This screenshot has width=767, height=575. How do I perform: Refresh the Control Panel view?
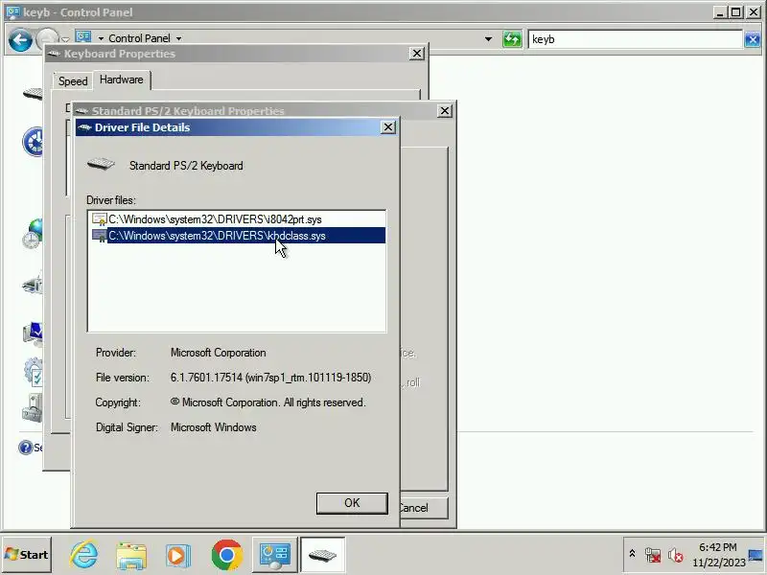pos(512,39)
